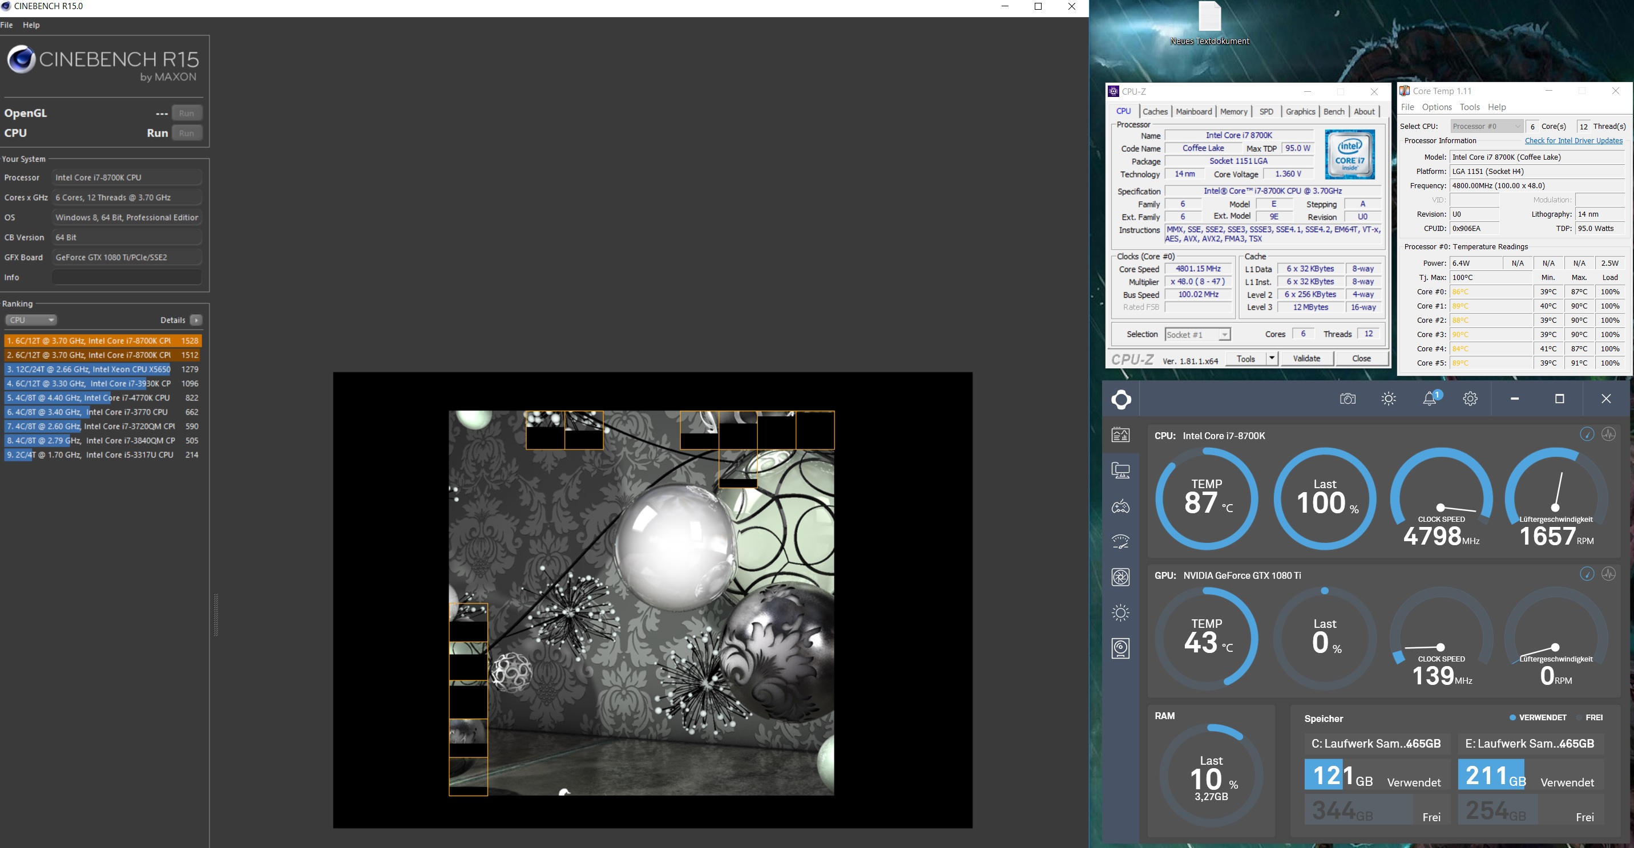Click the Close button in CPU-Z
The width and height of the screenshot is (1634, 848).
coord(1361,359)
